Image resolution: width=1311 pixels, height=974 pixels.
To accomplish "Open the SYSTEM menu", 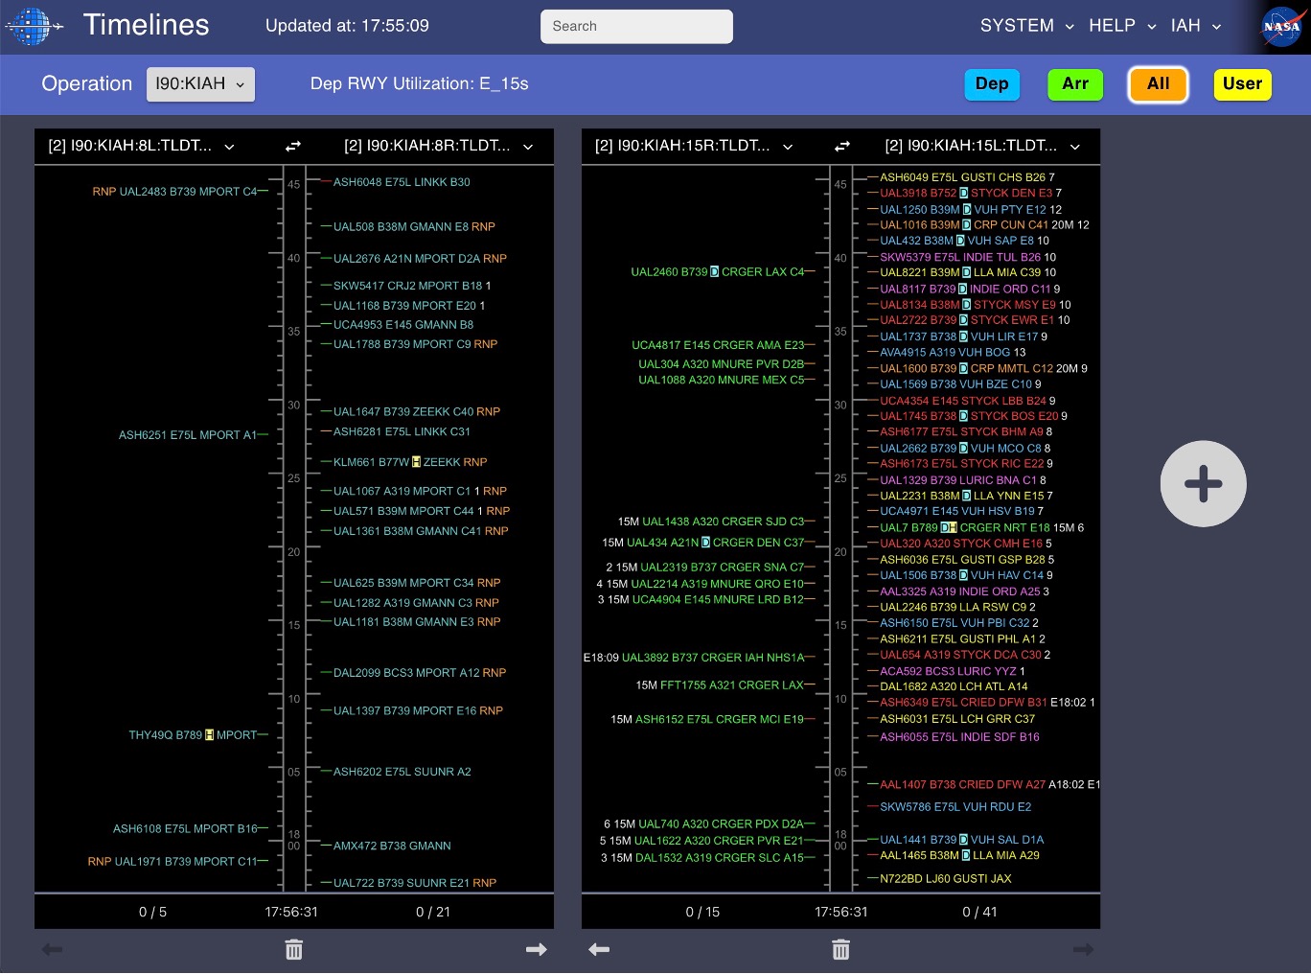I will tap(1026, 26).
